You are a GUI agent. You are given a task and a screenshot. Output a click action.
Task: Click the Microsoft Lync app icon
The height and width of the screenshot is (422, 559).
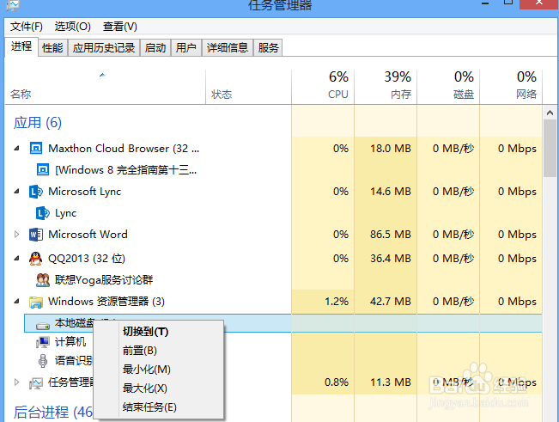point(36,192)
